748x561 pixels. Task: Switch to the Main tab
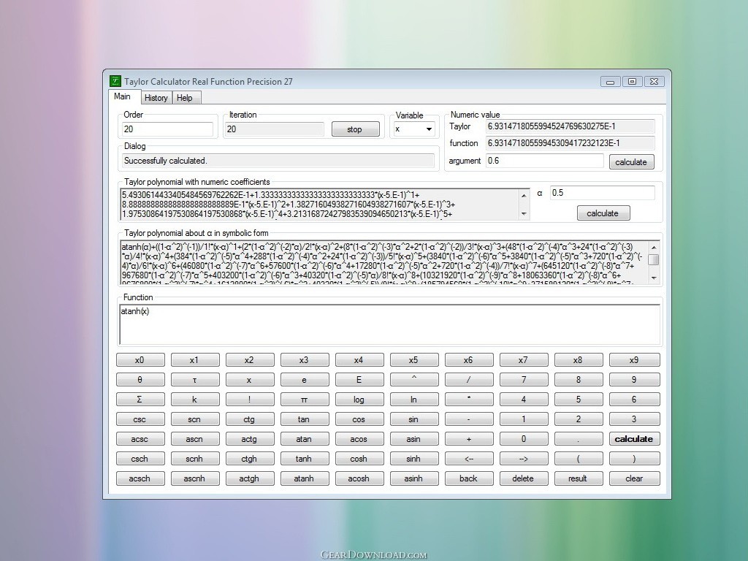[123, 96]
